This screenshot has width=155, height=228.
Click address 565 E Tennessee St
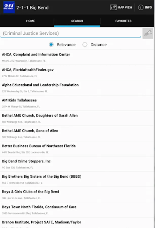[x=22, y=183]
